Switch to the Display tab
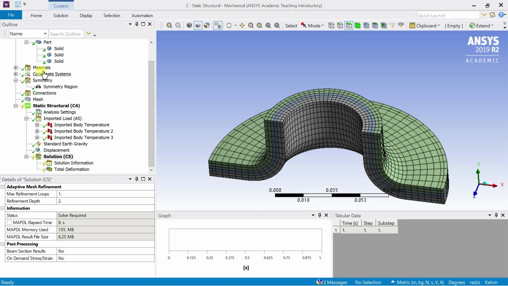The height and width of the screenshot is (286, 508). (86, 15)
